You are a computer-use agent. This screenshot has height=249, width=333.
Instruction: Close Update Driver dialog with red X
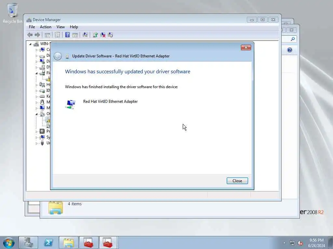[x=246, y=47]
